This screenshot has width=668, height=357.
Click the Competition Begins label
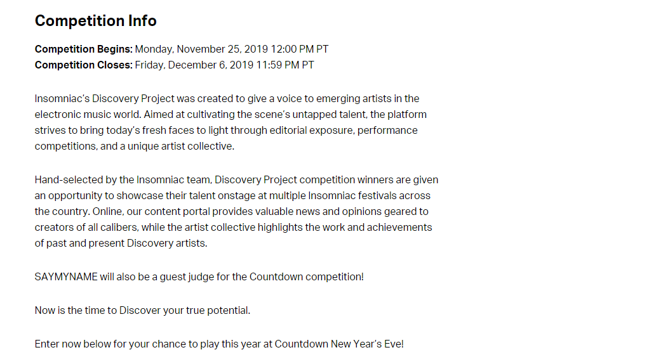pos(84,49)
